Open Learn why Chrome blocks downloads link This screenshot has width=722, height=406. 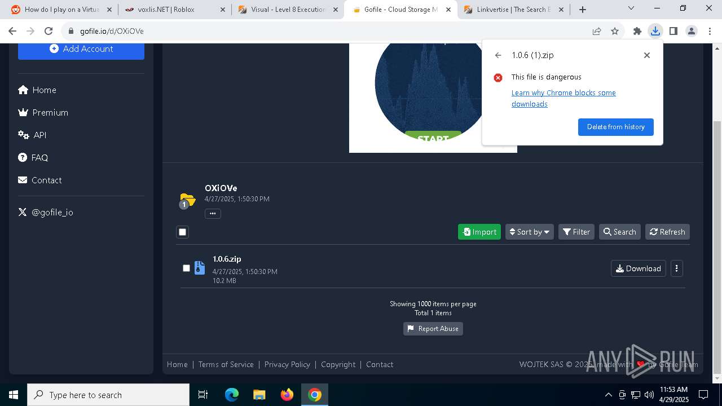click(563, 99)
